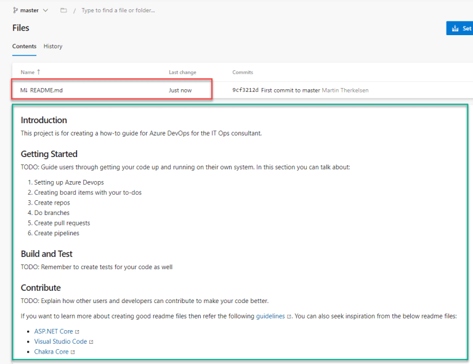Click the Getting Started heading

[x=49, y=154]
